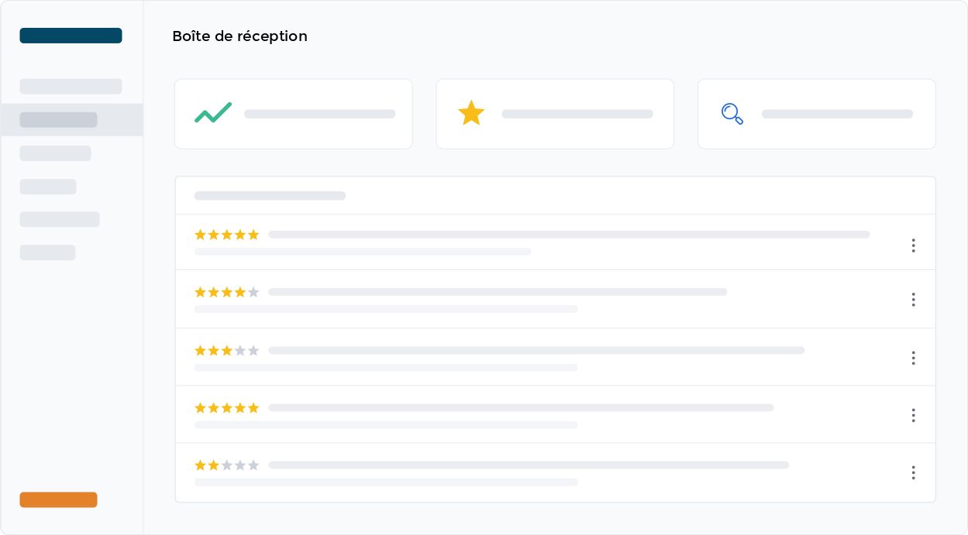The width and height of the screenshot is (968, 535).
Task: Select the sixth sidebar menu item
Action: [x=47, y=252]
